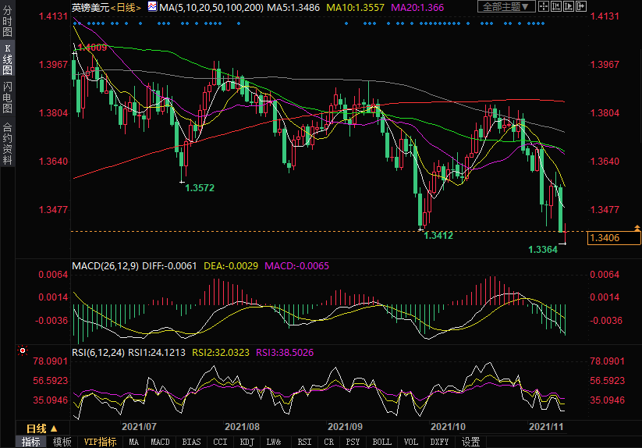Open the VIP指标 tab

pyautogui.click(x=100, y=442)
